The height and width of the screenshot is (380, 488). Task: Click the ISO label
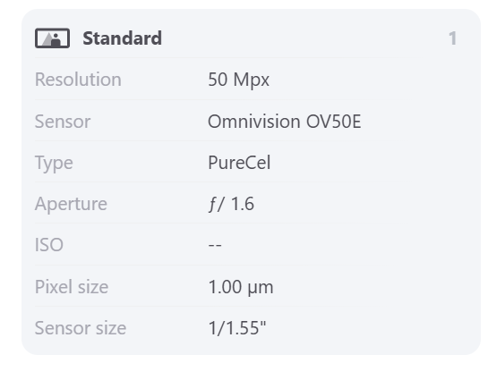(x=49, y=245)
